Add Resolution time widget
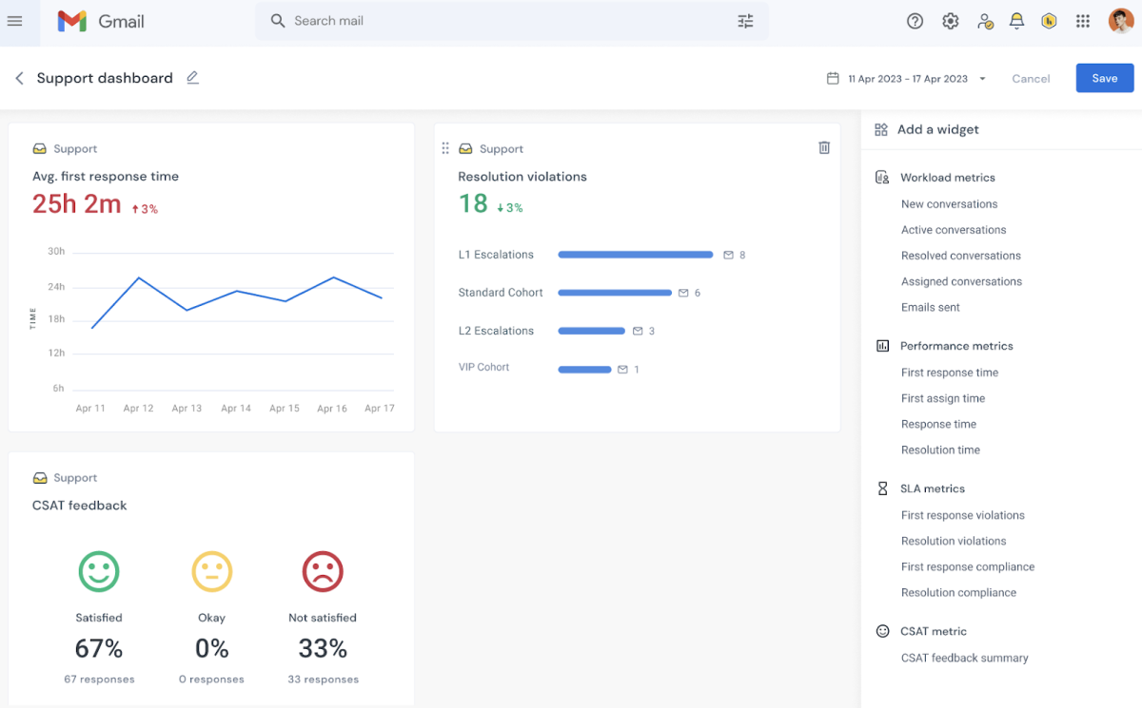1142x708 pixels. coord(940,450)
